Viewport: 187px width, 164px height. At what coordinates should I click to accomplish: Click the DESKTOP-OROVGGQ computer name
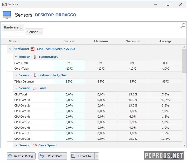(56, 15)
